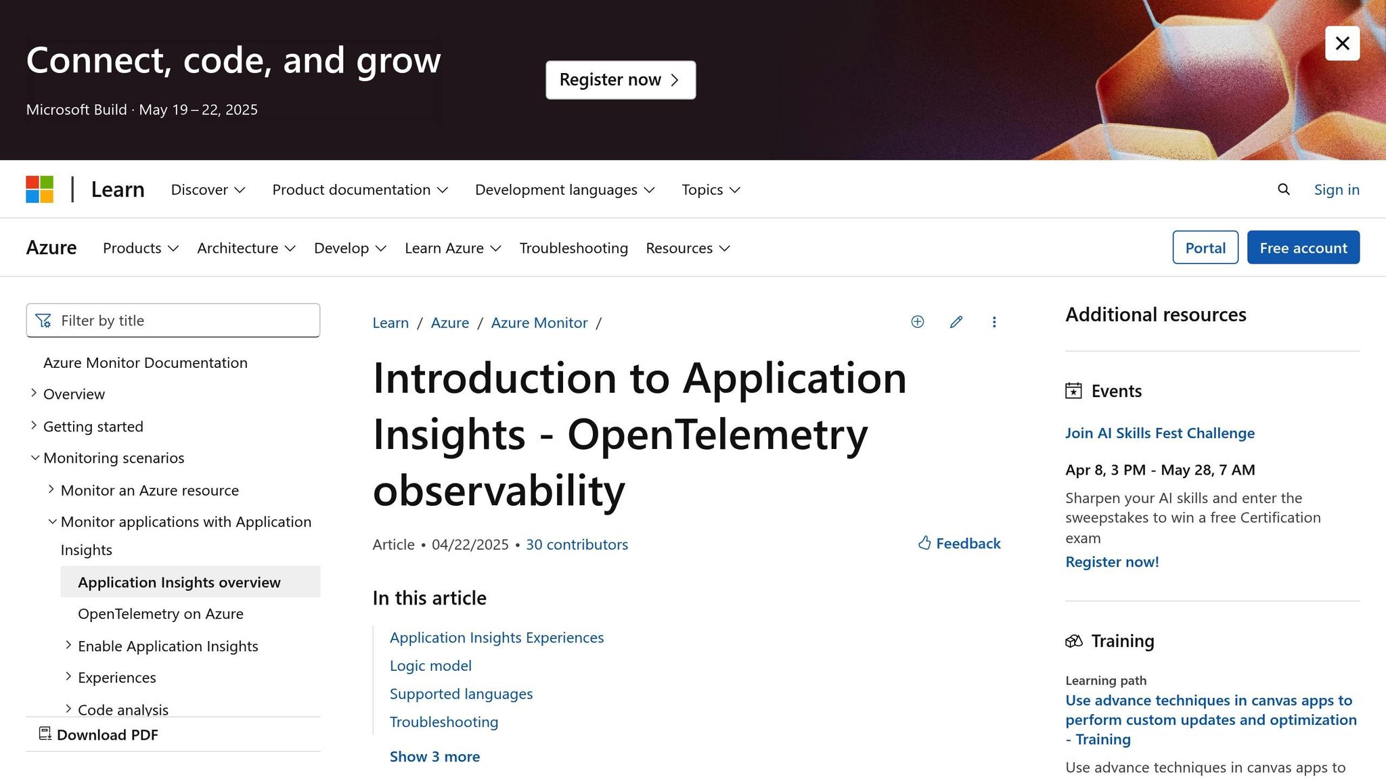The width and height of the screenshot is (1386, 779).
Task: Click Show 3 more
Action: coord(434,756)
